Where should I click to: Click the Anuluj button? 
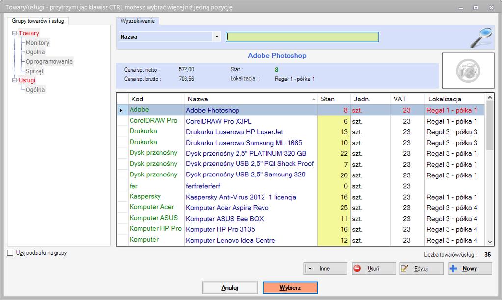pos(230,288)
